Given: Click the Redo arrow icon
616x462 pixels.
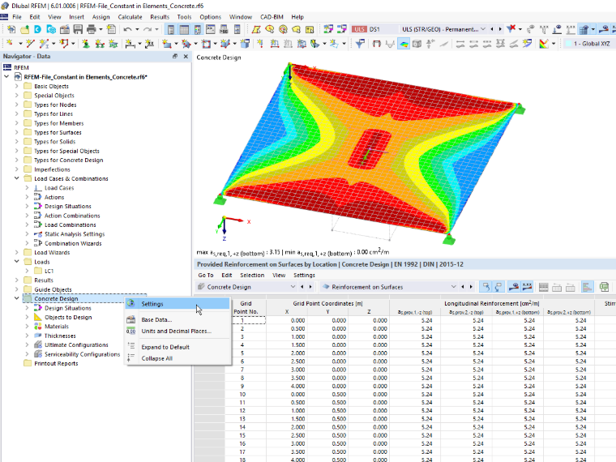Looking at the screenshot, I should [148, 29].
